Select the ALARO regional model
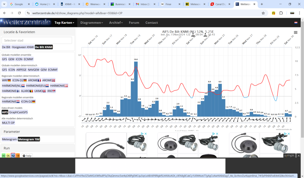The height and width of the screenshot is (178, 304). point(27,91)
